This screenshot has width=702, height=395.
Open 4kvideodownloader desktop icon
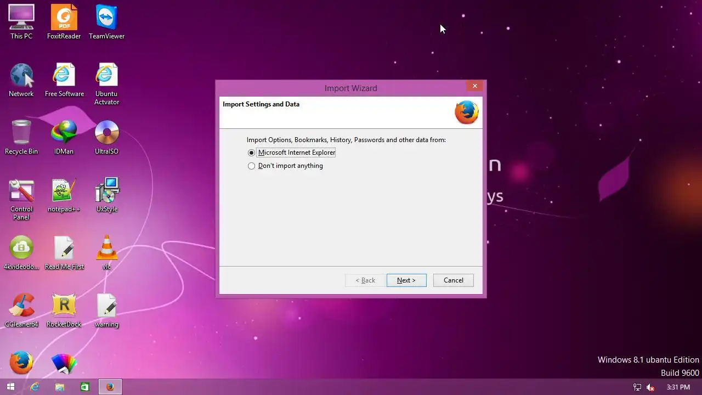[x=21, y=252]
